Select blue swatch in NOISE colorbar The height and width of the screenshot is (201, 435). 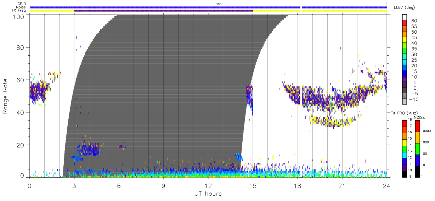pos(418,160)
